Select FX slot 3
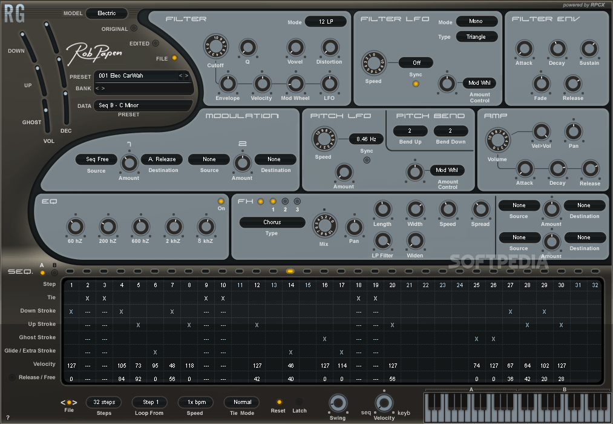 [x=297, y=202]
